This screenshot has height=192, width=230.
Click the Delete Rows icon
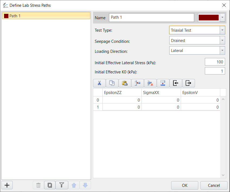150,83
